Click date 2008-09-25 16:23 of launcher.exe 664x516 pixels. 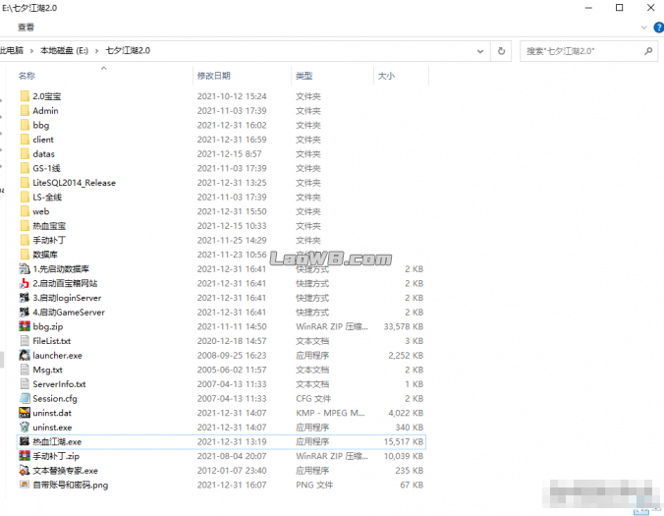[x=232, y=356]
